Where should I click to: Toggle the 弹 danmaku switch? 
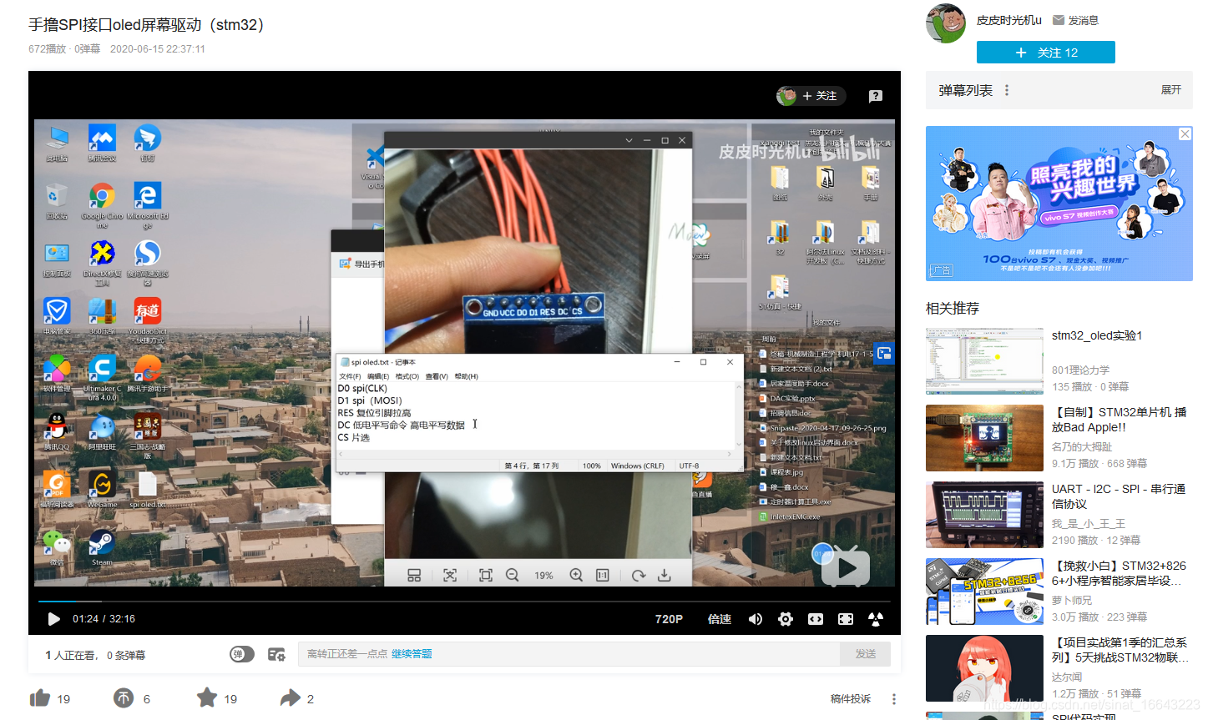[x=242, y=654]
